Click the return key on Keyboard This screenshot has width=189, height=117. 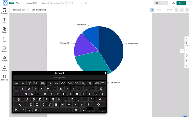(x=100, y=99)
